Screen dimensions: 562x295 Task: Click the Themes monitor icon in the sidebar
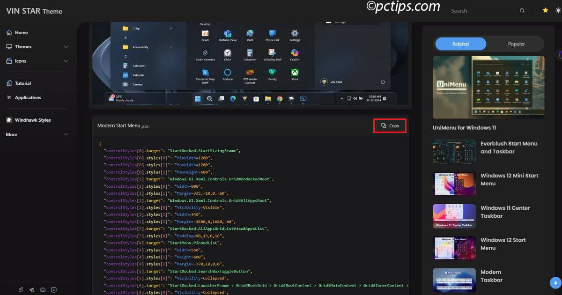coord(9,47)
